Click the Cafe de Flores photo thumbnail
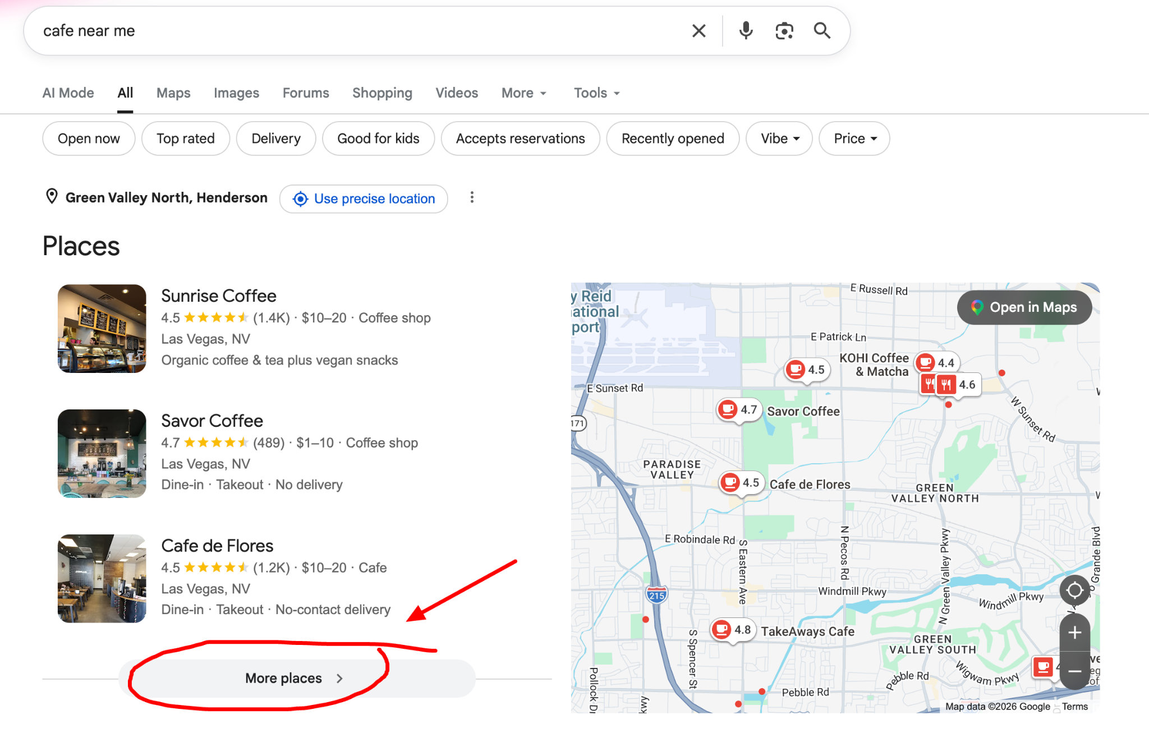 pos(102,579)
